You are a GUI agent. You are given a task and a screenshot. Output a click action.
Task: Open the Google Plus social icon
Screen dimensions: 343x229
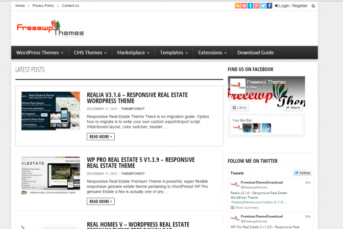257,6
